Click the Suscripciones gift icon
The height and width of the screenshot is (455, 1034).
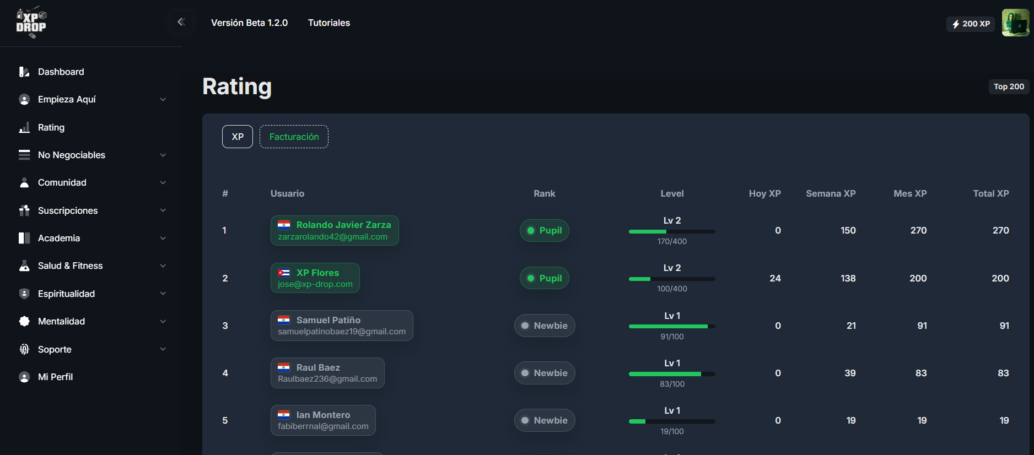[24, 210]
